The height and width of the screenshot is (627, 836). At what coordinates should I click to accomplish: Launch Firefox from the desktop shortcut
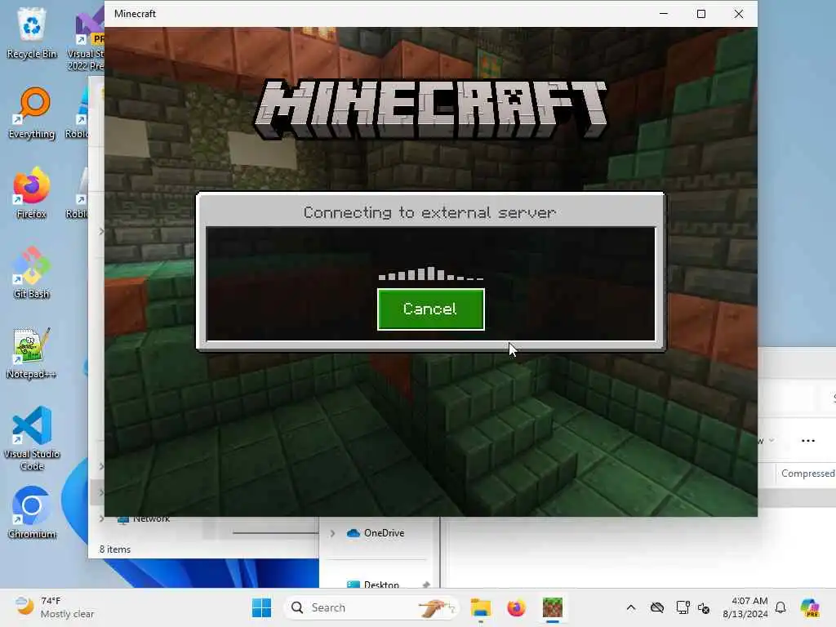[32, 193]
